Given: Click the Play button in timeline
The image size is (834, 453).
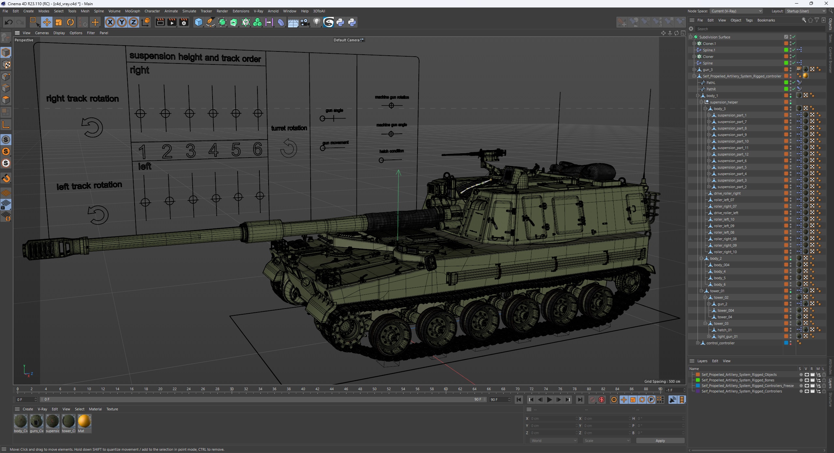Looking at the screenshot, I should tap(550, 400).
